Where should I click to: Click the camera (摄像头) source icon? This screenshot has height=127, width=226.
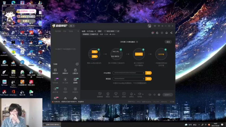[x=108, y=95]
